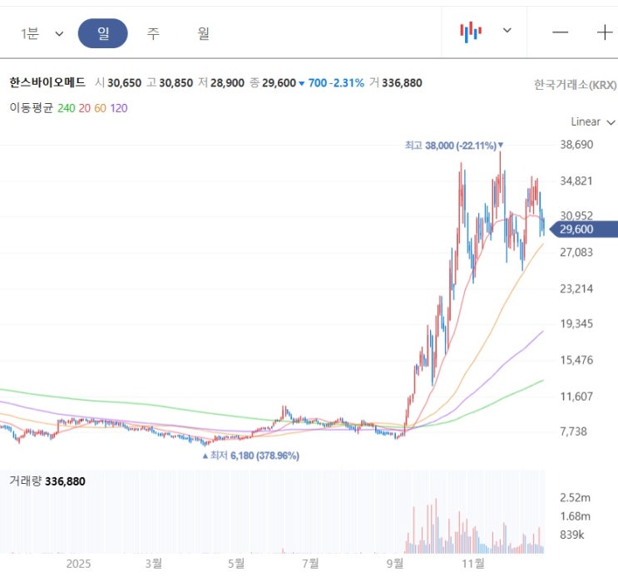Click the 15,476 price axis label
618x587 pixels.
pyautogui.click(x=576, y=360)
